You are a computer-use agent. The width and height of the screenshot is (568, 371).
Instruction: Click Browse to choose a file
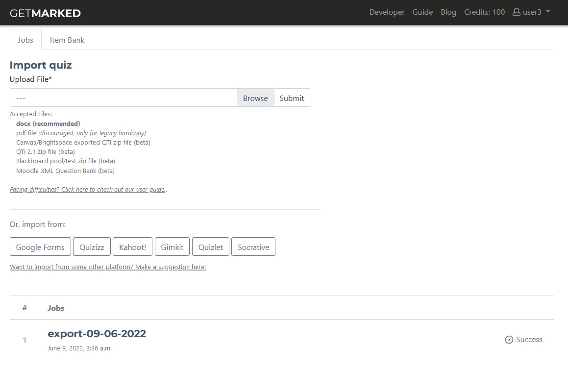tap(255, 98)
